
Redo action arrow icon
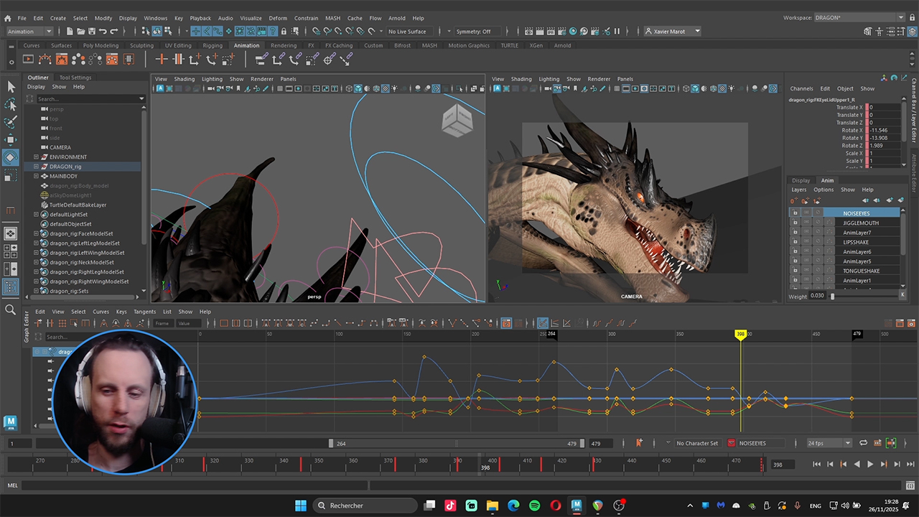tap(114, 31)
